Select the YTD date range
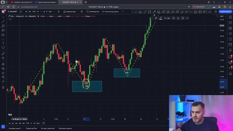This screenshot has height=131, width=233. click(x=28, y=123)
